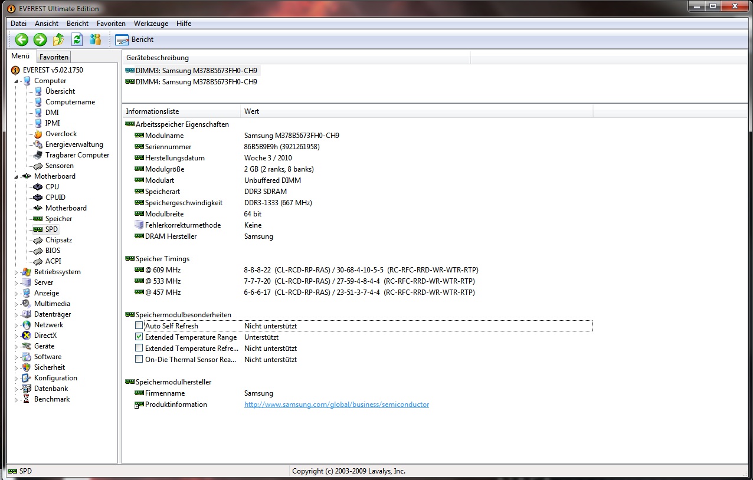Select Benchmark hourglass entry

pos(52,399)
